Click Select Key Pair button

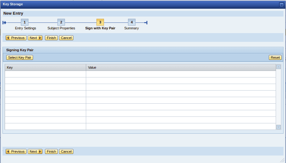coord(20,57)
